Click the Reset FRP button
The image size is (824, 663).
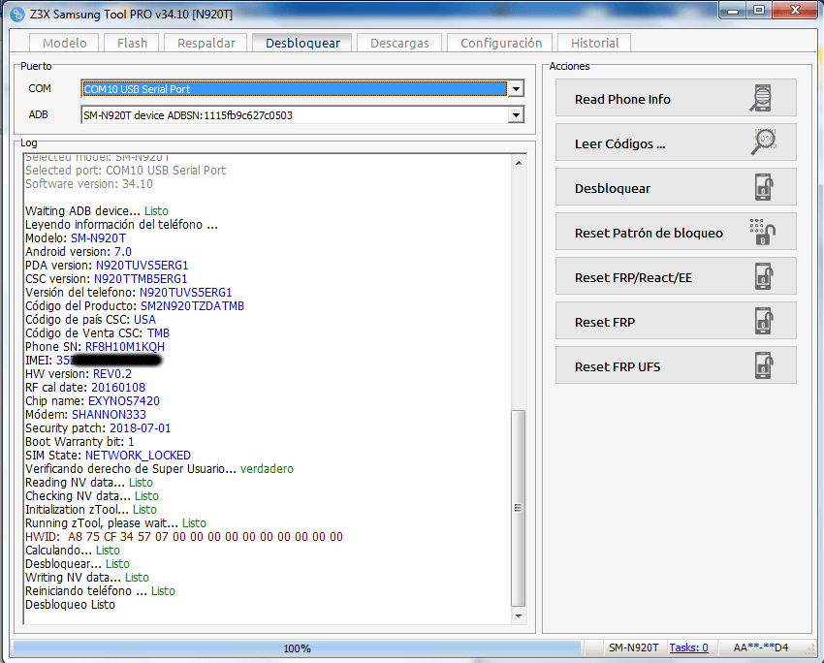click(x=676, y=321)
